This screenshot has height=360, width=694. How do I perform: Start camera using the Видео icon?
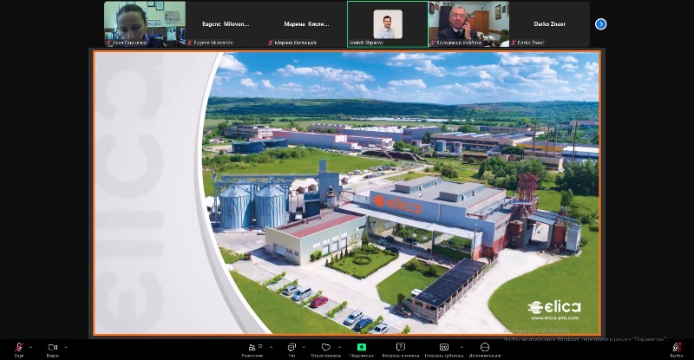tap(53, 348)
